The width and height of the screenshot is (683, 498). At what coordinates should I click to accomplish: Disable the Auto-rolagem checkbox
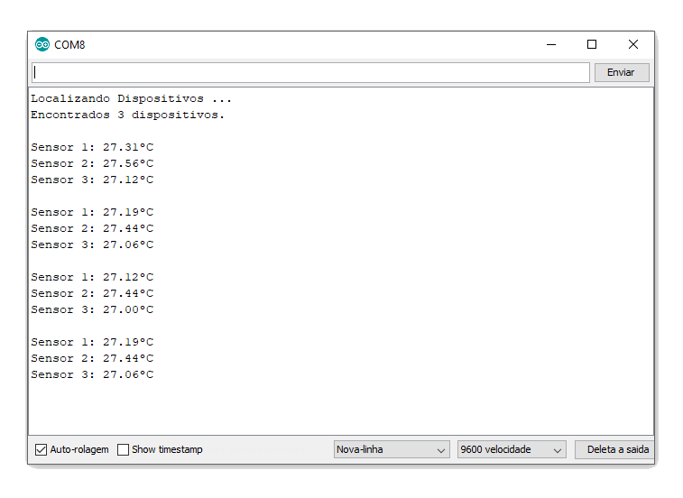(x=41, y=449)
